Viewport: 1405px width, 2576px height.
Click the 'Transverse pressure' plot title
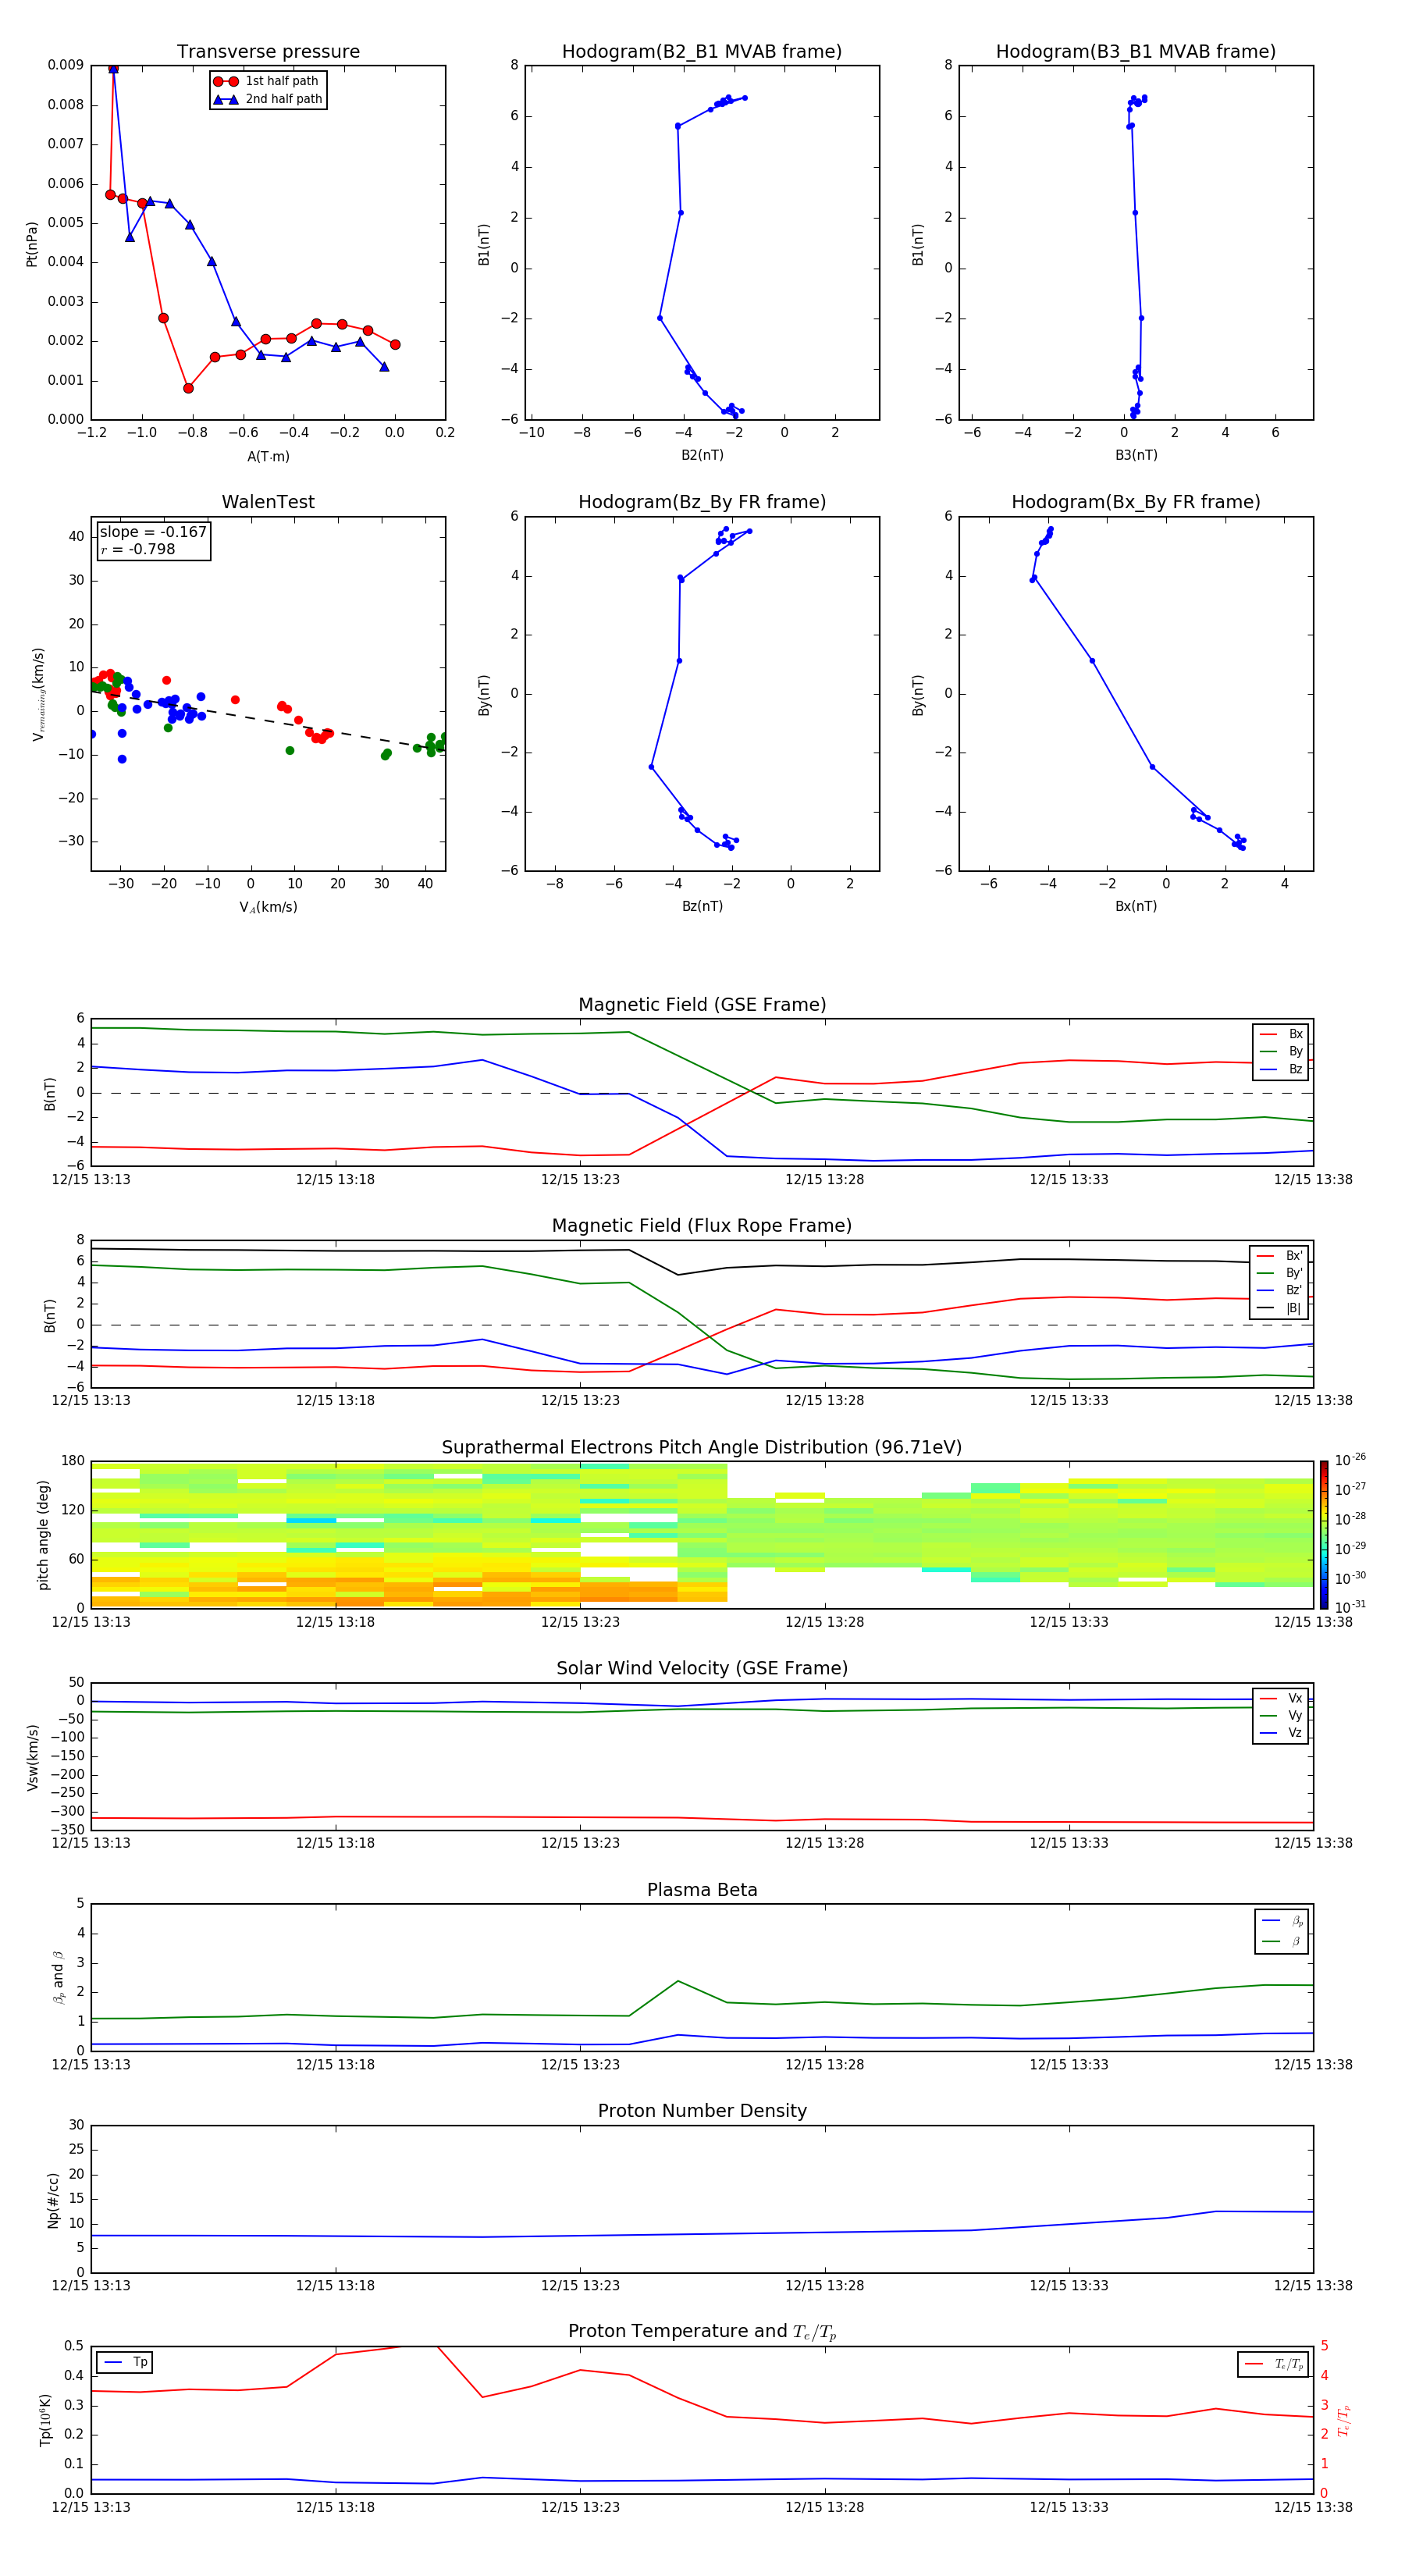[268, 51]
